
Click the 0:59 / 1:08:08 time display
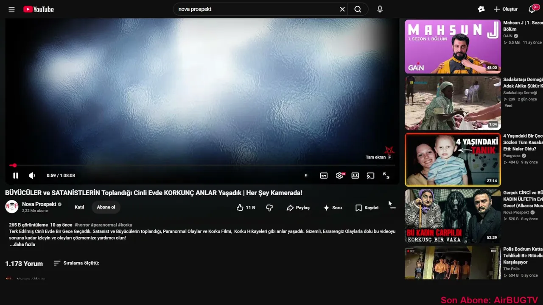(x=61, y=175)
